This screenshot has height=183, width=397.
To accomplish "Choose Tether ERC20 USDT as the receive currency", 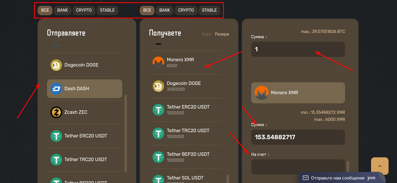I will 186,110.
